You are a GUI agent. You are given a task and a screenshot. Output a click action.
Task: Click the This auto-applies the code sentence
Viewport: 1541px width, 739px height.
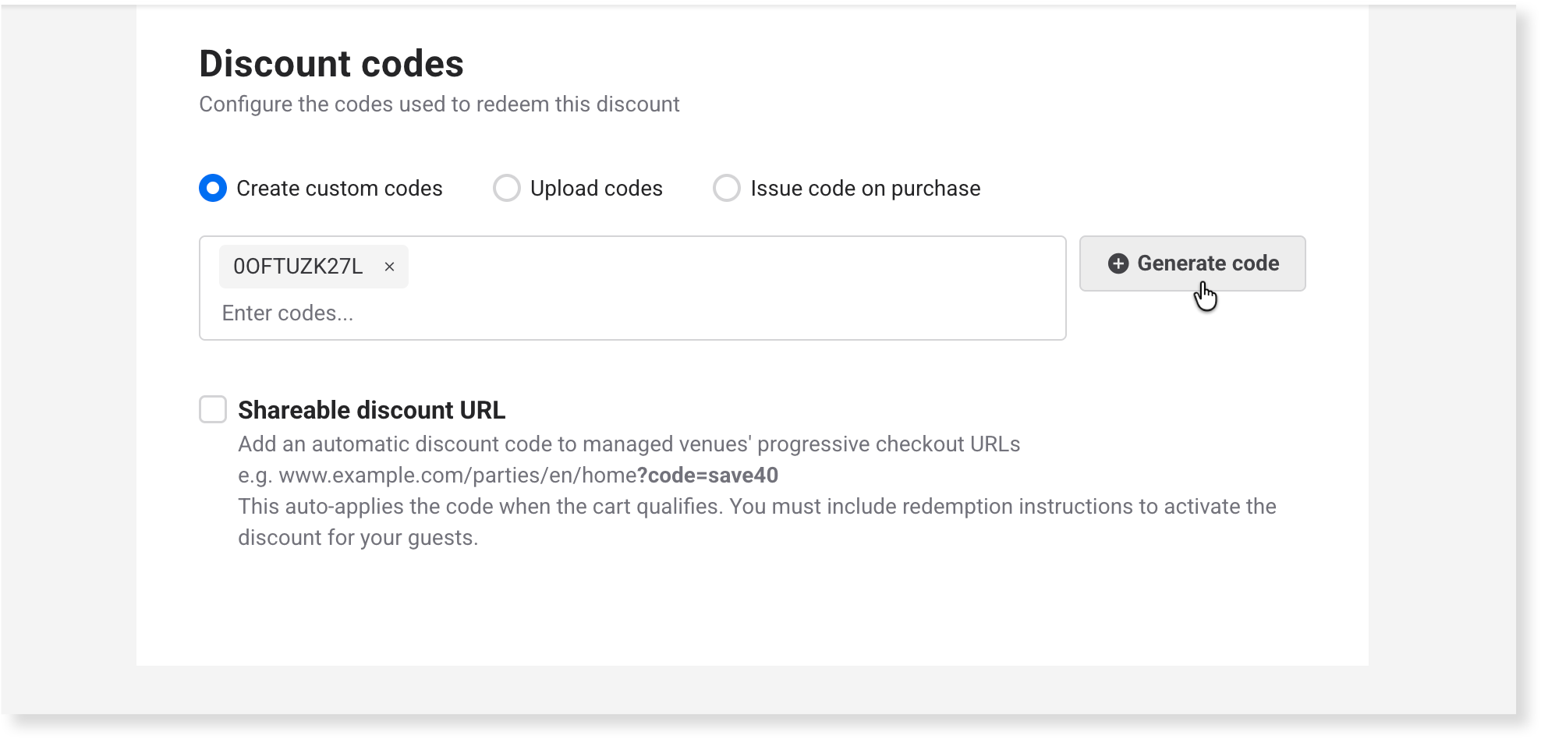757,522
